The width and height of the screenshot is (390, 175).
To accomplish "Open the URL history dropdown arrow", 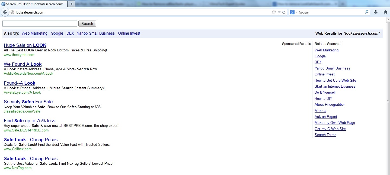I will (279, 12).
